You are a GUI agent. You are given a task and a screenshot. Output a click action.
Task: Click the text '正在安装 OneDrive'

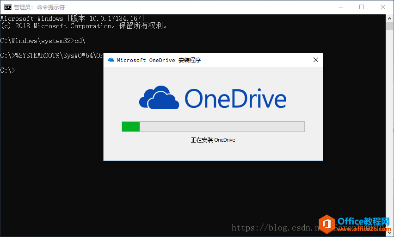point(213,140)
